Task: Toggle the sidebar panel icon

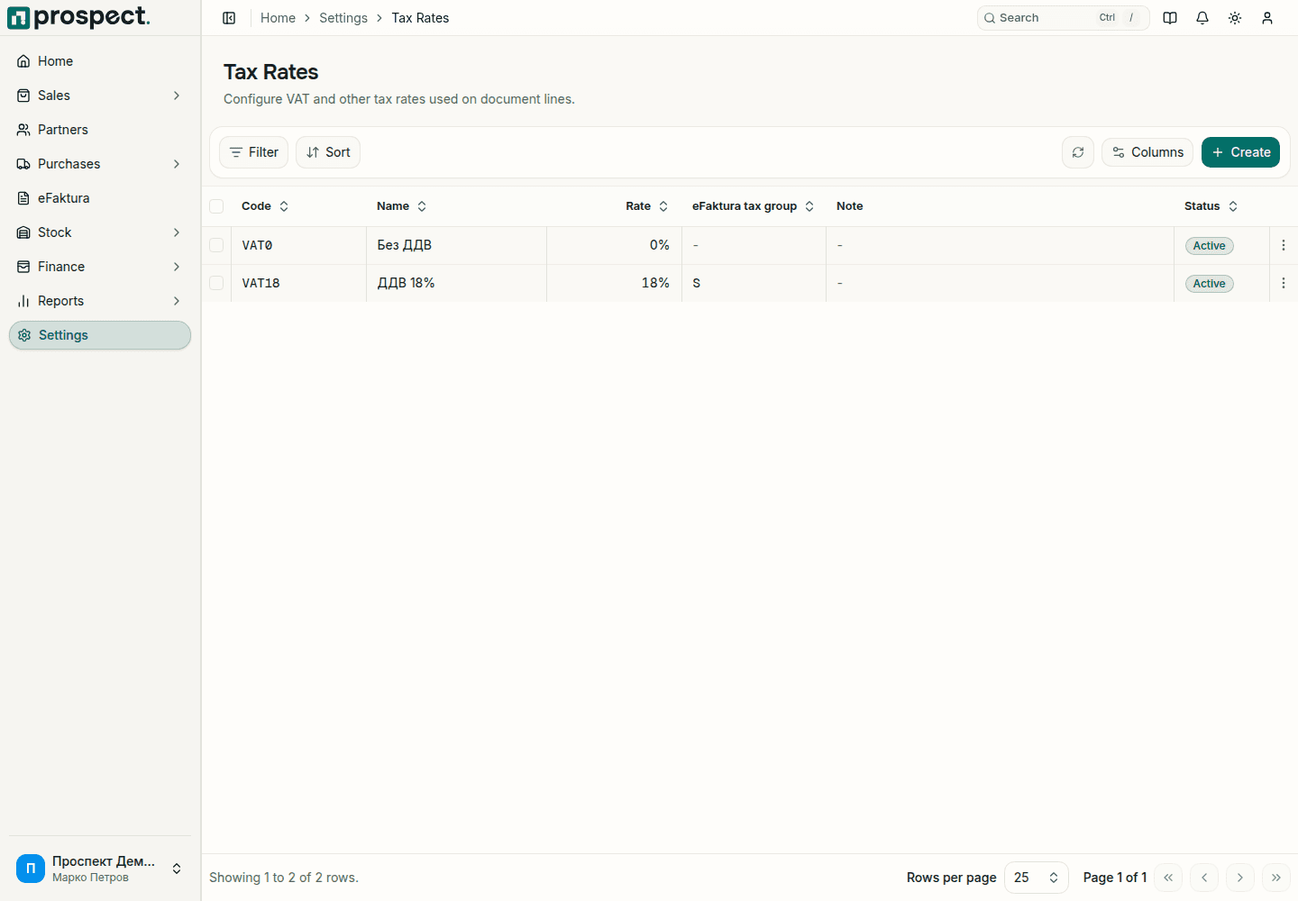Action: coord(229,18)
